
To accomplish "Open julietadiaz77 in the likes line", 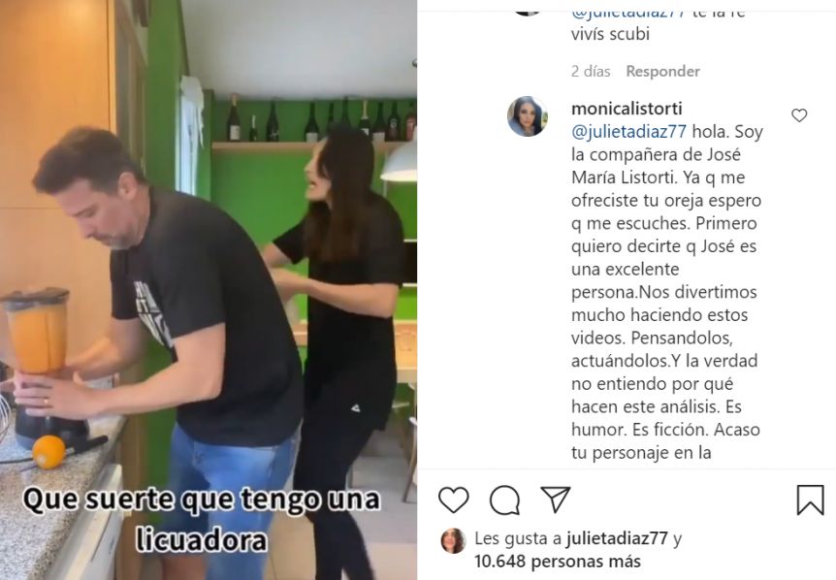I will (x=617, y=538).
